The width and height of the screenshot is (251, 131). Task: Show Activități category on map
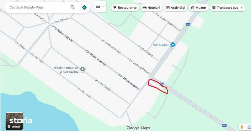click(x=175, y=7)
